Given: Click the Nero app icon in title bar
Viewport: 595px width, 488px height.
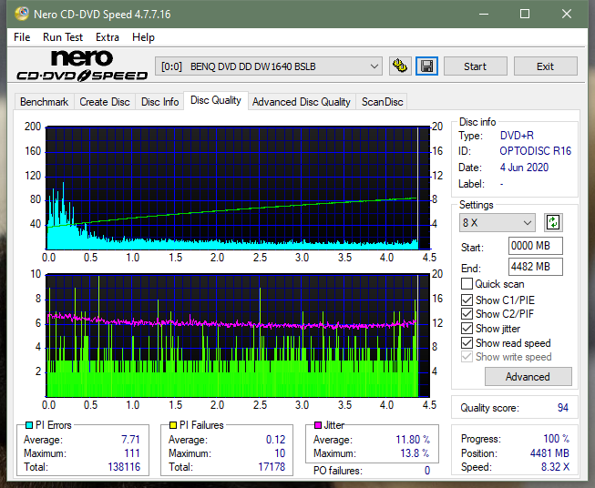Looking at the screenshot, I should (x=22, y=14).
